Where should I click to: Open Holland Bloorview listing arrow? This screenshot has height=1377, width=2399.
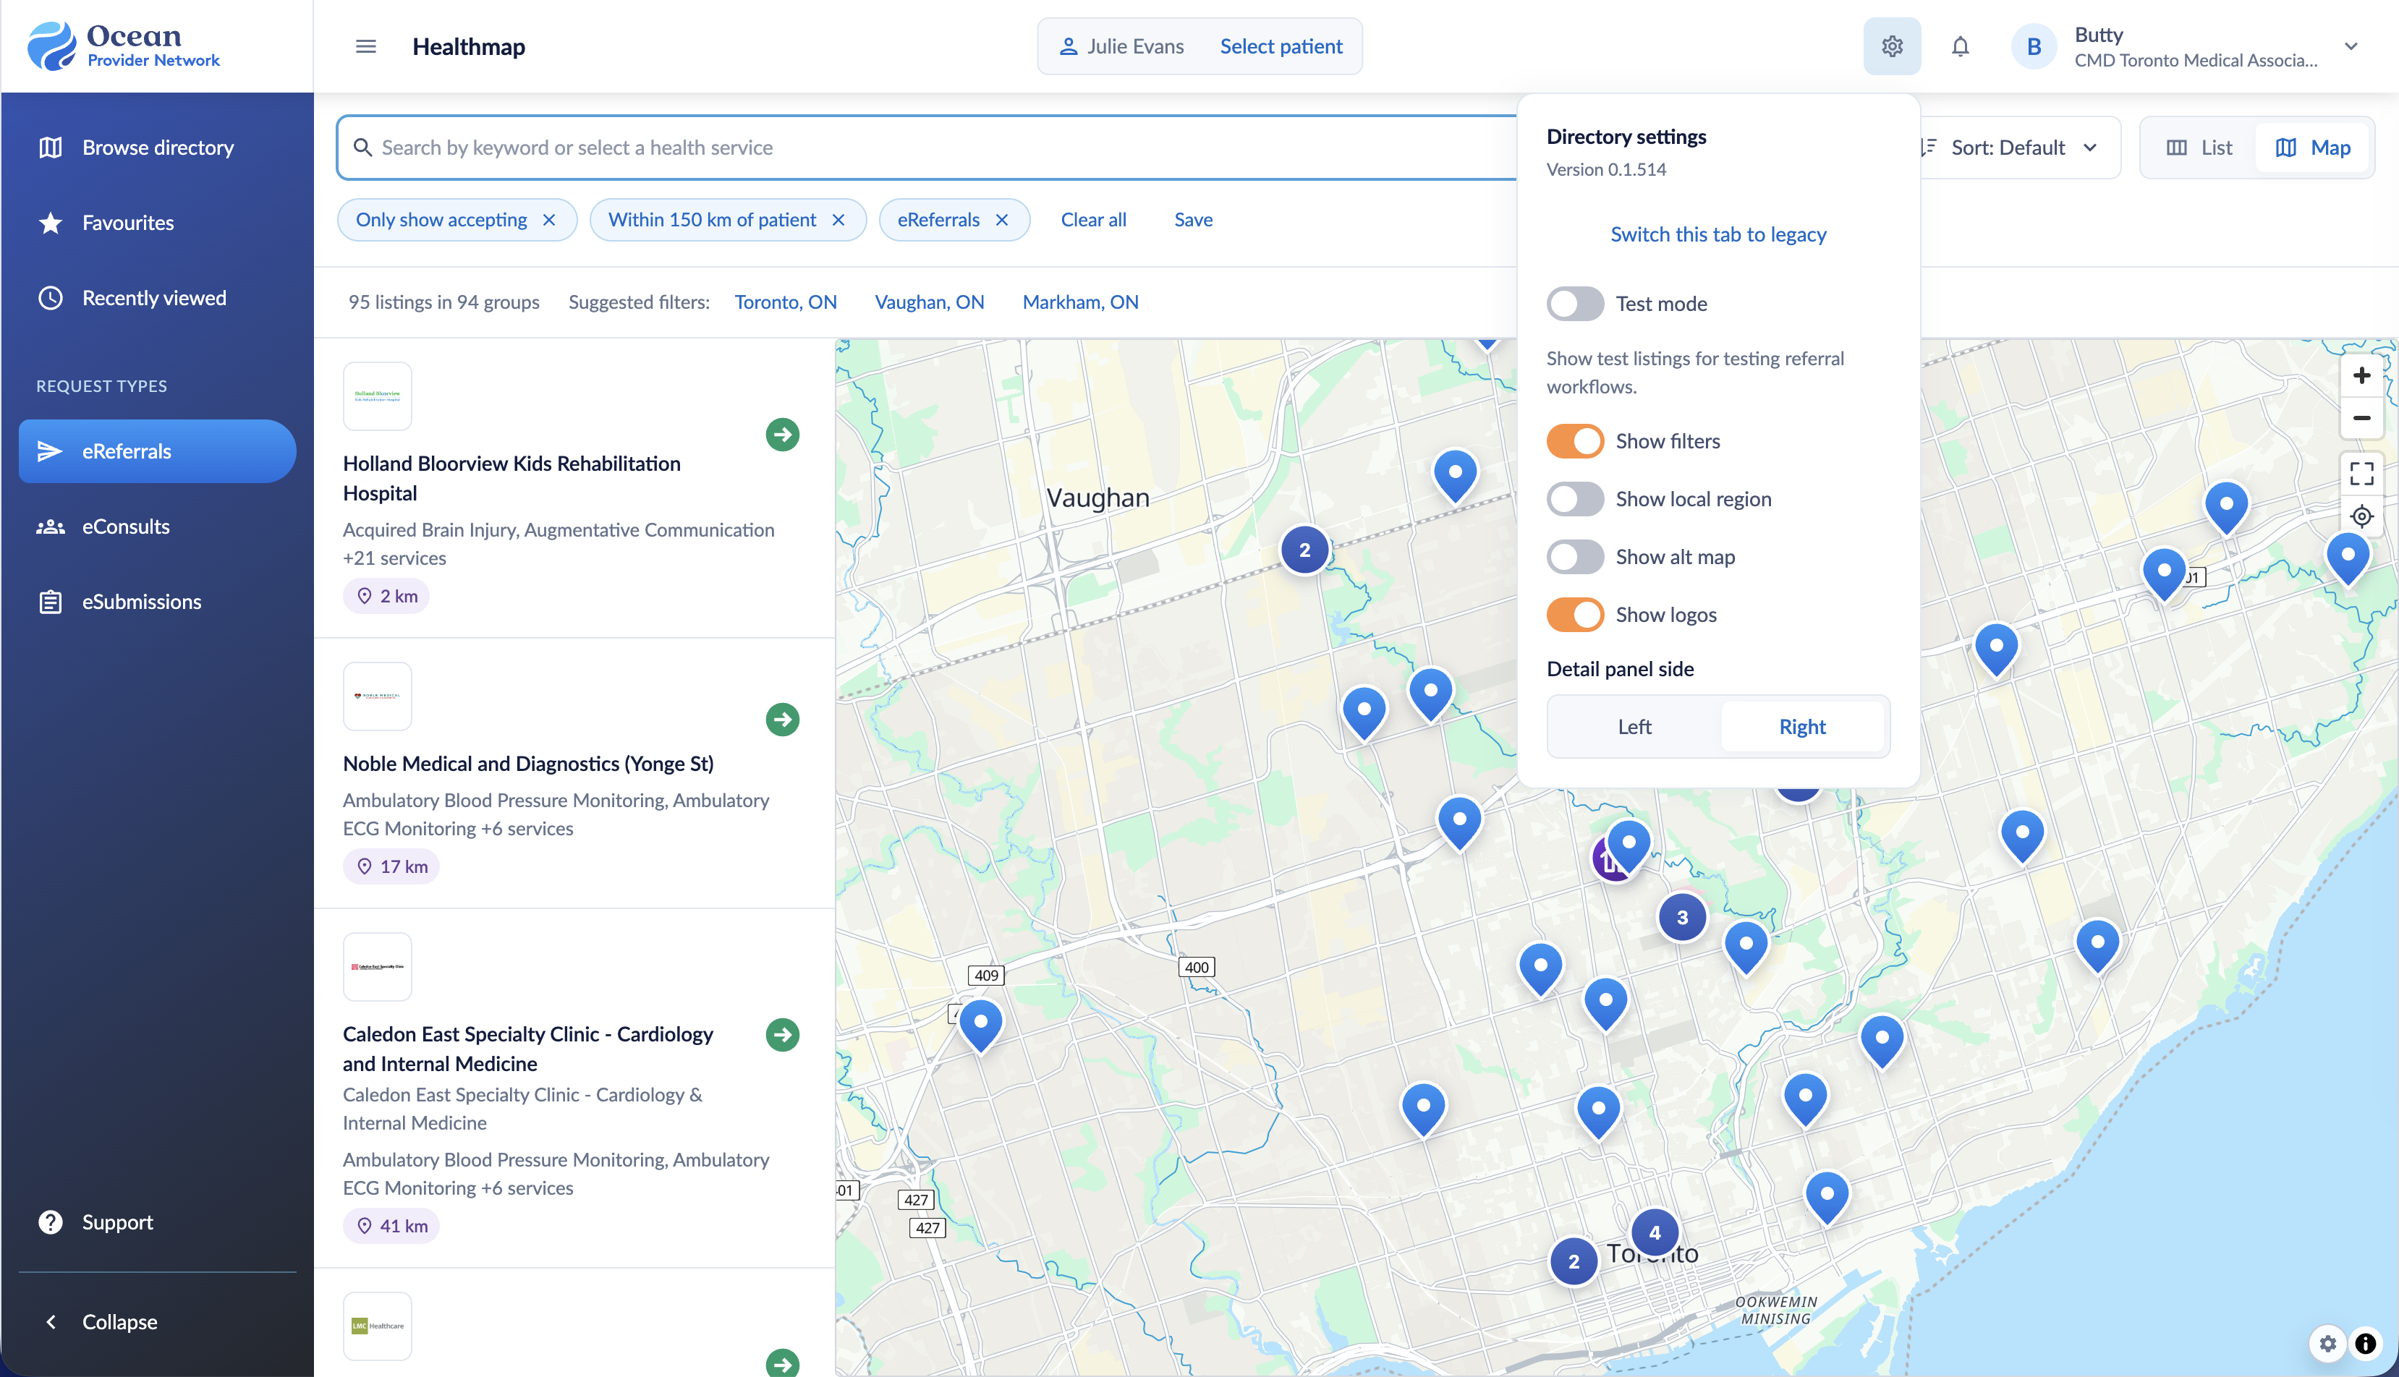click(782, 435)
